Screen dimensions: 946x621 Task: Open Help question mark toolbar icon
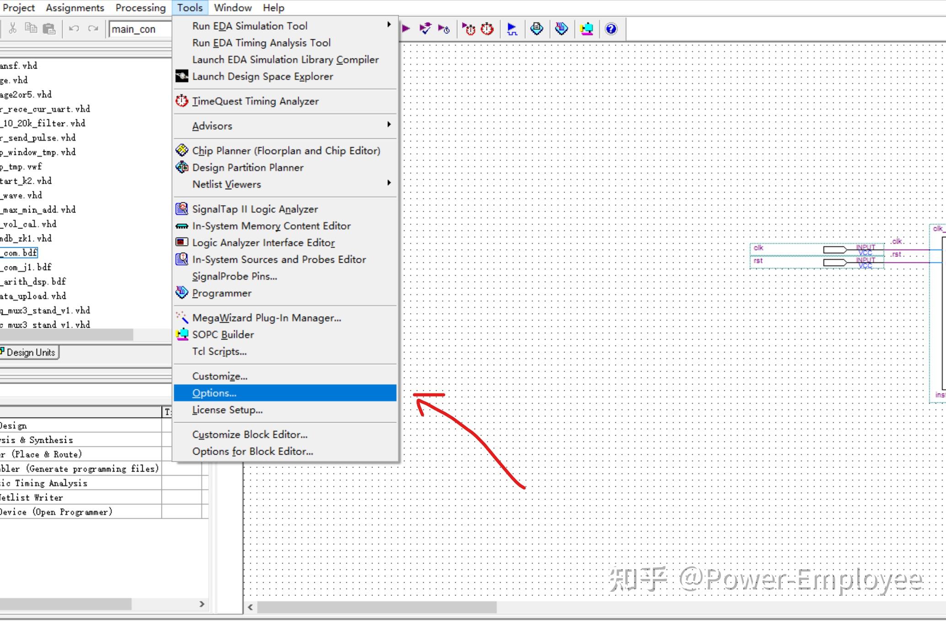click(611, 29)
